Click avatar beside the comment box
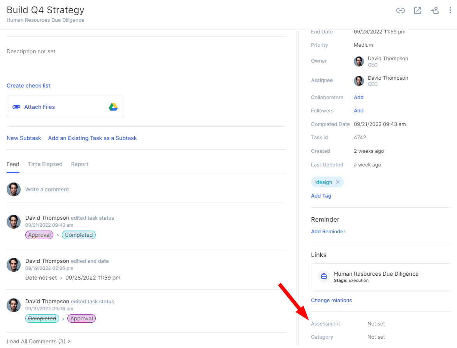 coord(14,189)
